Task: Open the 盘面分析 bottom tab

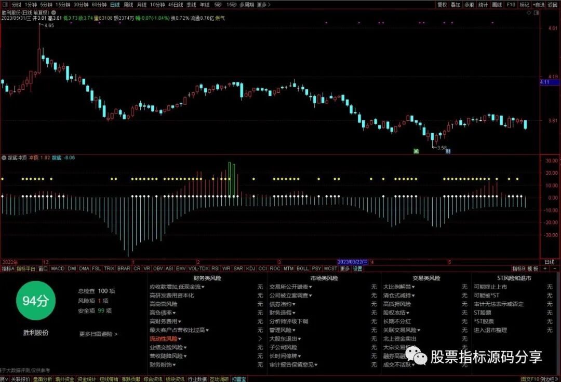Action: [43, 379]
